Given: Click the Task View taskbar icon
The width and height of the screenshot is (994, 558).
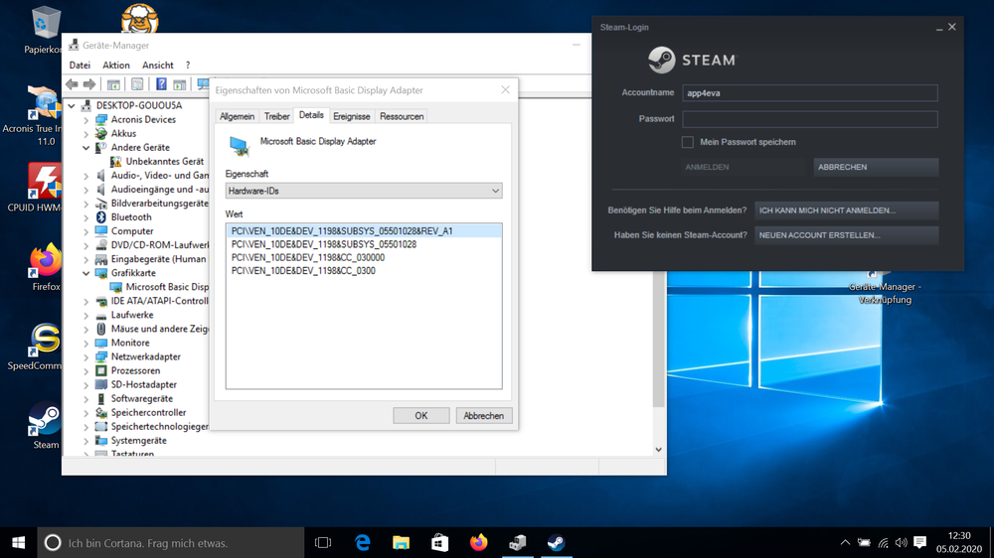Looking at the screenshot, I should point(323,542).
